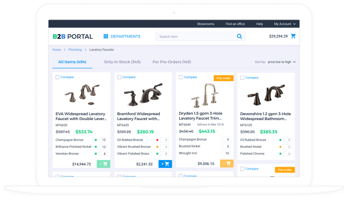Click the Lavatory Faucets breadcrumb text
Screen dimensions: 348x200
click(101, 50)
